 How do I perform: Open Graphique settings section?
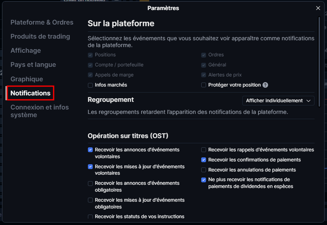(27, 79)
